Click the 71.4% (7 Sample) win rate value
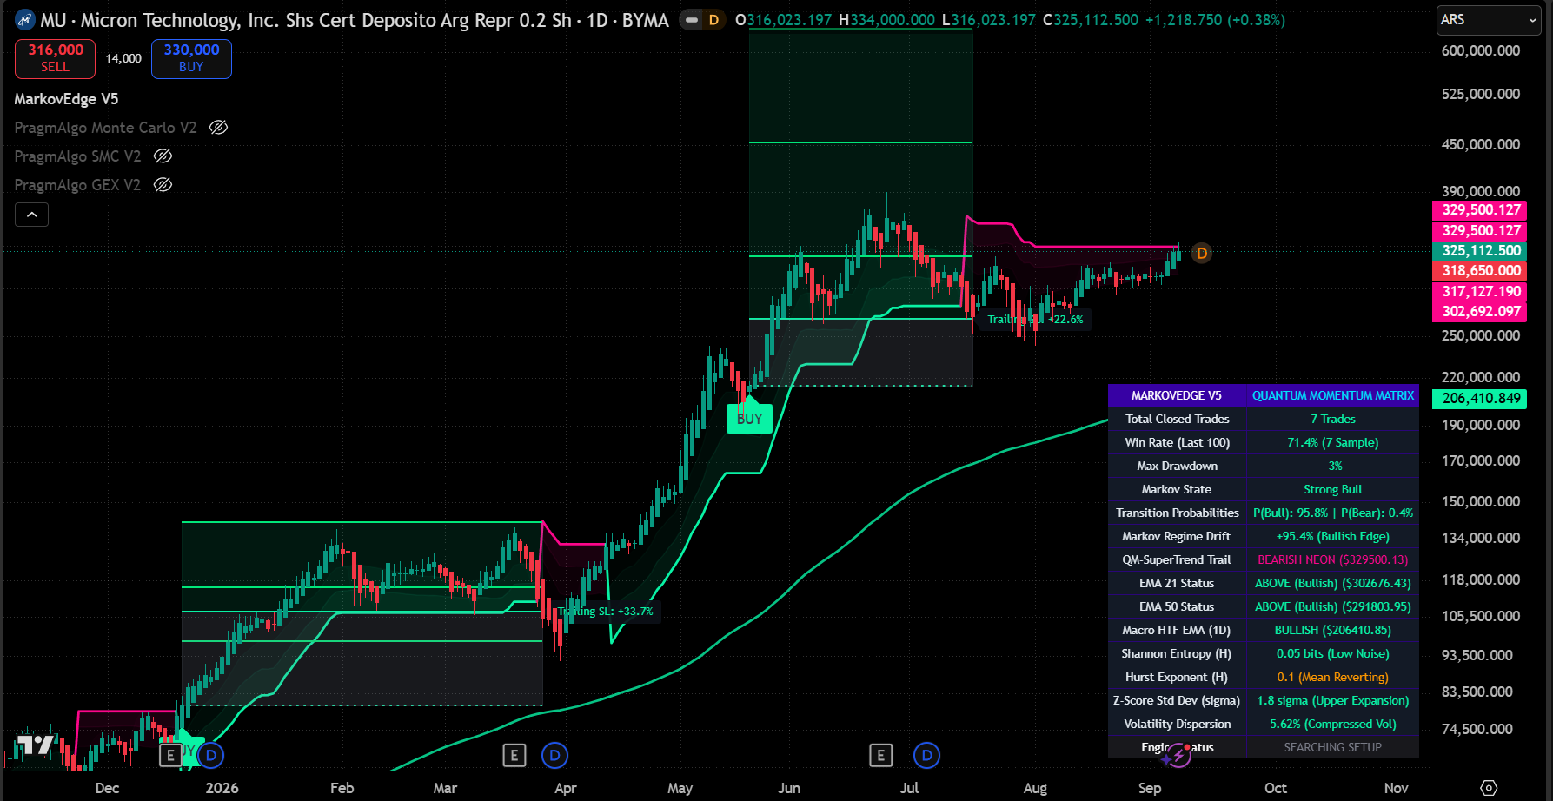 click(x=1333, y=443)
